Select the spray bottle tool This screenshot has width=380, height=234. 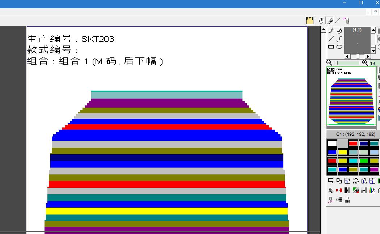pyautogui.click(x=346, y=21)
